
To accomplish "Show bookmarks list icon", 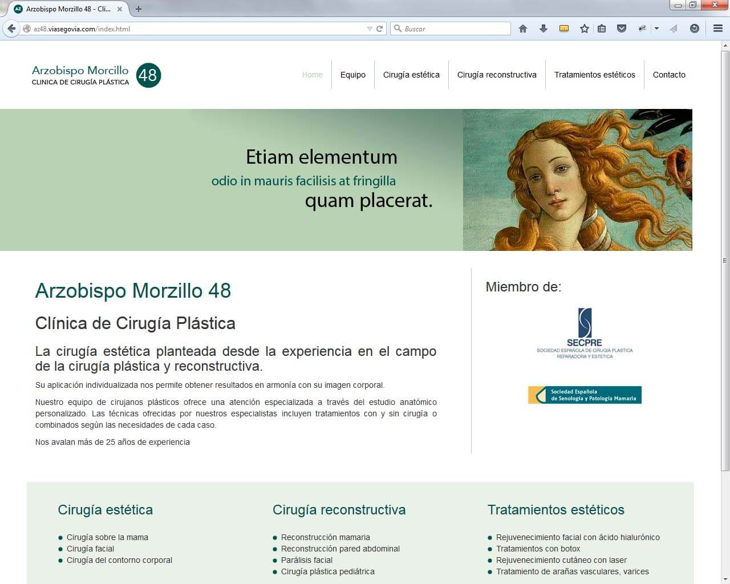I will (x=602, y=29).
